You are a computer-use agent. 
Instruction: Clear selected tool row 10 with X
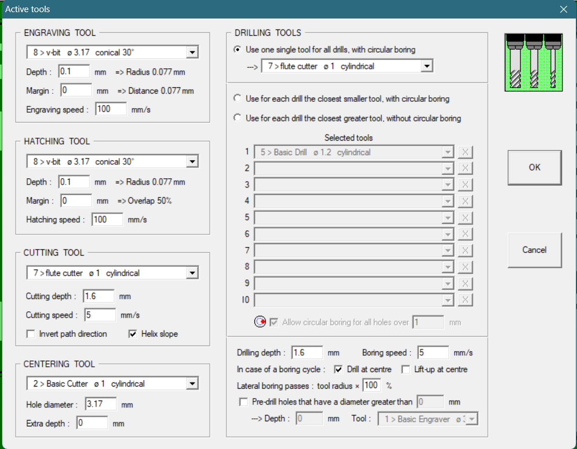click(x=465, y=300)
